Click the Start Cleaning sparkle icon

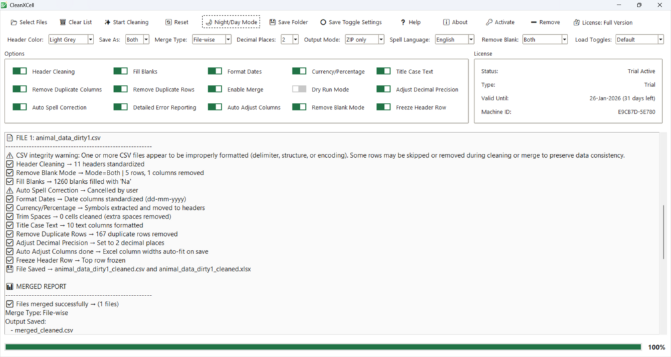[107, 22]
